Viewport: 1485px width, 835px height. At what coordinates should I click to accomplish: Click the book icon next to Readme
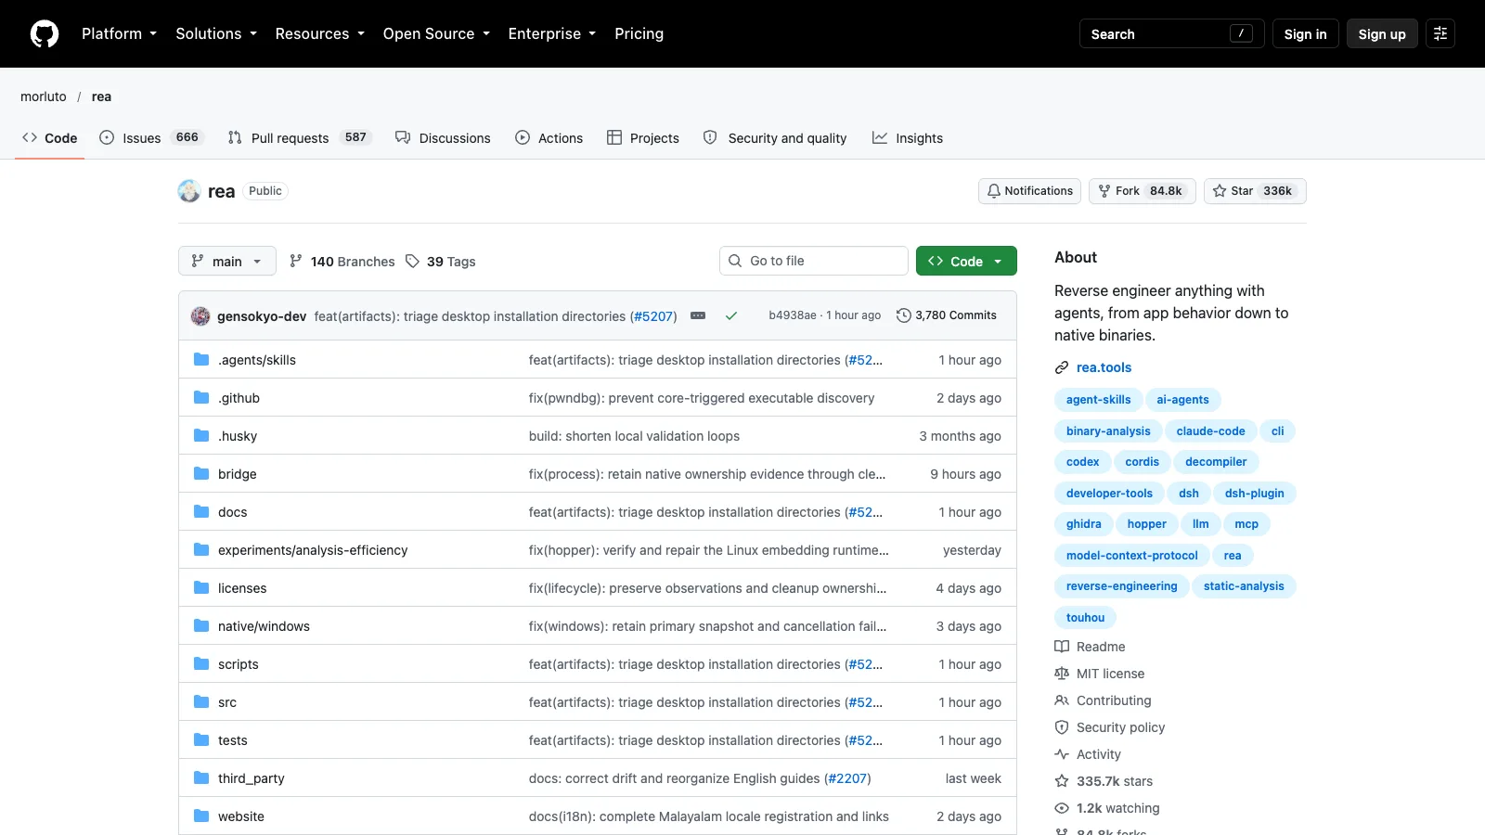pyautogui.click(x=1062, y=647)
